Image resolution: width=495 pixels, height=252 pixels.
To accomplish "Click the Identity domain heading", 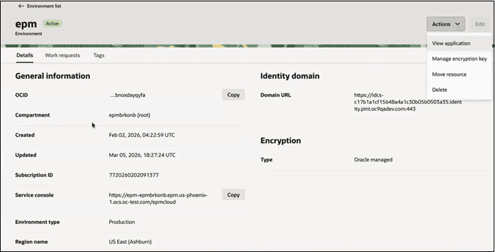I will [x=290, y=76].
